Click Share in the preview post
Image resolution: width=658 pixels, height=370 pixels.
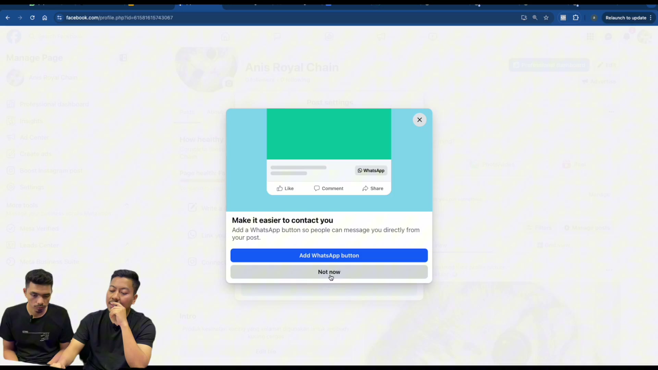click(x=373, y=188)
